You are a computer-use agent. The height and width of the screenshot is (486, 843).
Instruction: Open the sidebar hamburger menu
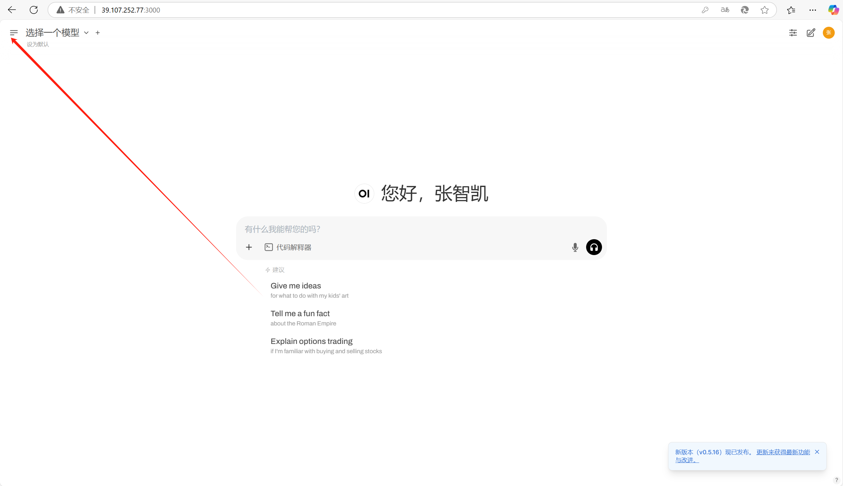click(14, 33)
